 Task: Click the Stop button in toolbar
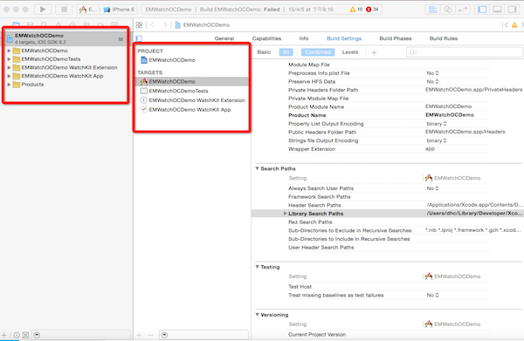pos(64,10)
